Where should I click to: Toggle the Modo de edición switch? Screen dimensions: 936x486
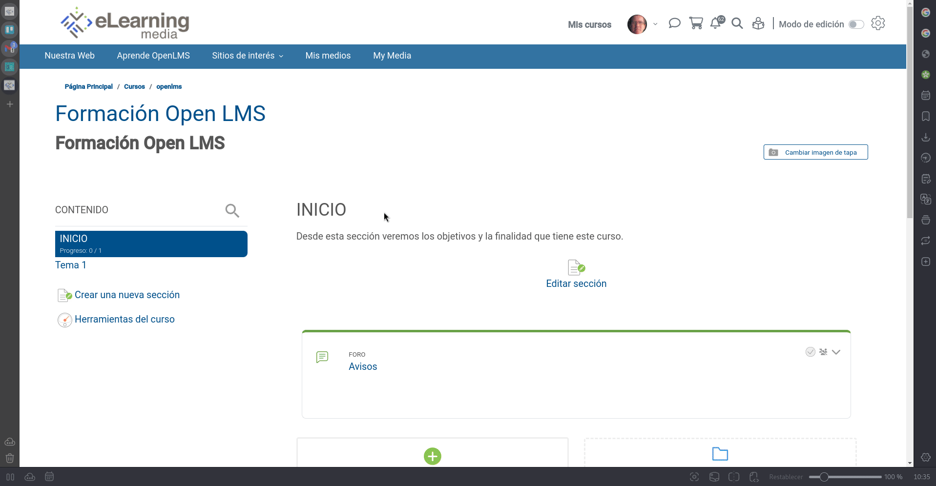pos(856,24)
